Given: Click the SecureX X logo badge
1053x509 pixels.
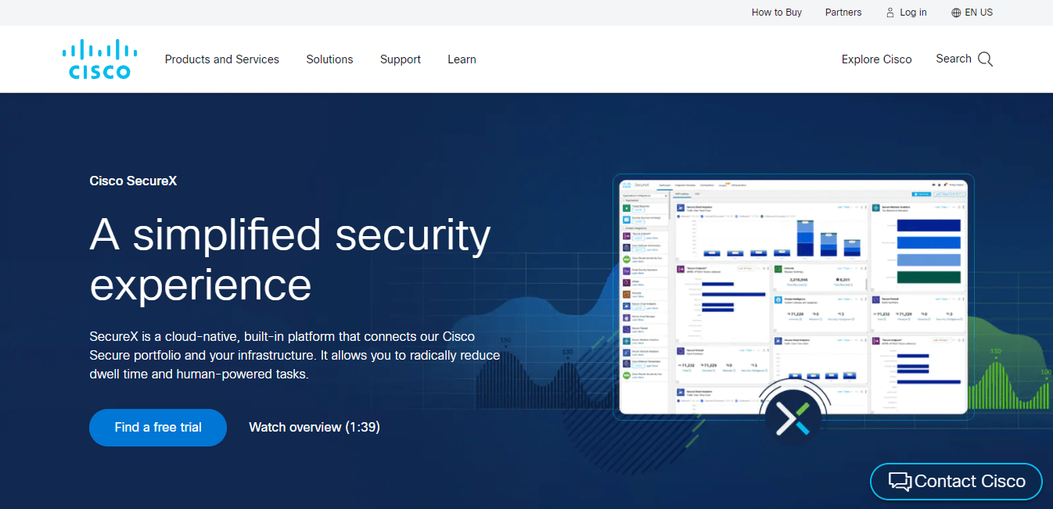Looking at the screenshot, I should (x=792, y=418).
